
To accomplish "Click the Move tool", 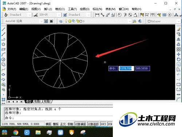I will (178, 54).
